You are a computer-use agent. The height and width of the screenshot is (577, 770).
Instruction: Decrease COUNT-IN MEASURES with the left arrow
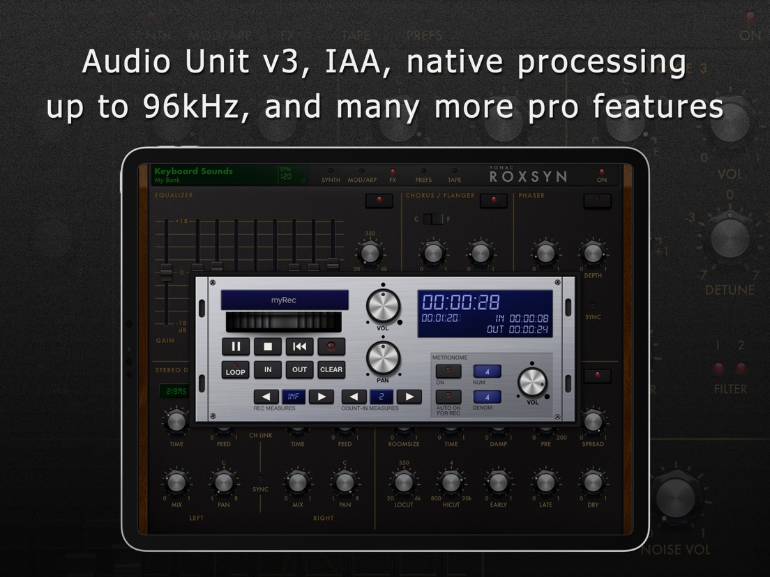click(x=354, y=397)
